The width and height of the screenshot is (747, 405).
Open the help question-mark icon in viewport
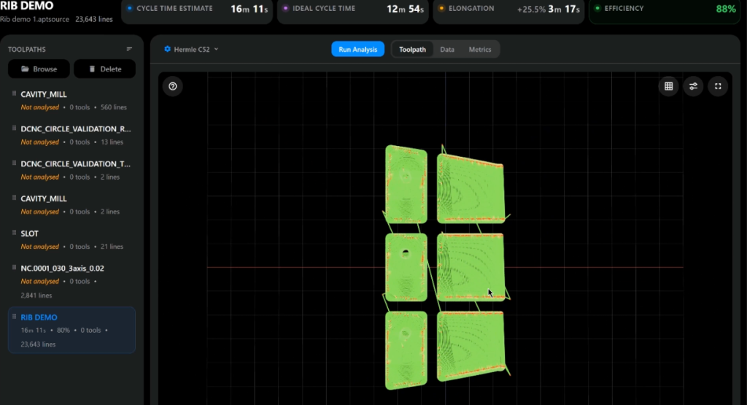(x=172, y=86)
